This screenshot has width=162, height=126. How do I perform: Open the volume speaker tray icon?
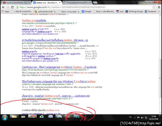[142, 118]
